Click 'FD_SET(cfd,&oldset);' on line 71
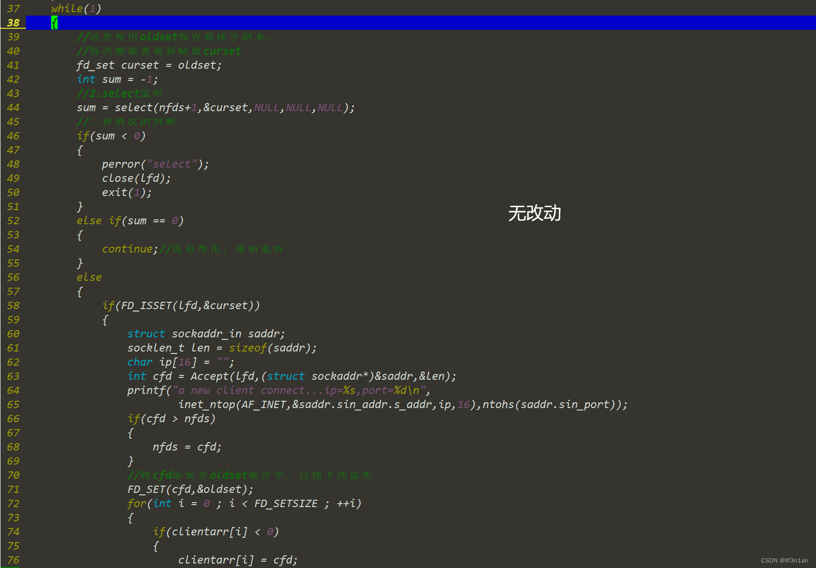 coord(190,490)
